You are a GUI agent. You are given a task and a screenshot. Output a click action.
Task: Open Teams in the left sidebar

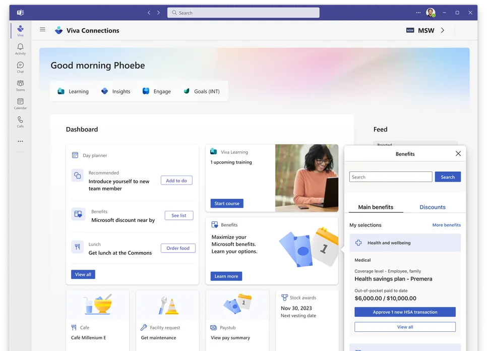(x=20, y=85)
